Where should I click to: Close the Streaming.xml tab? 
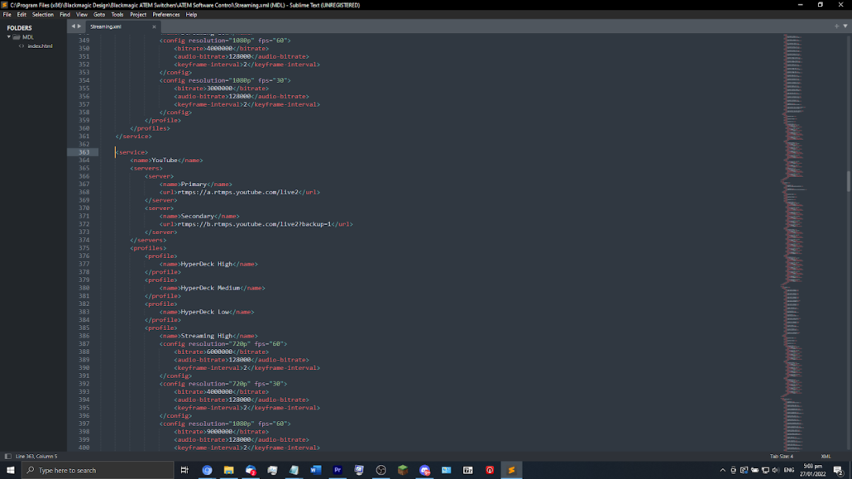point(154,26)
